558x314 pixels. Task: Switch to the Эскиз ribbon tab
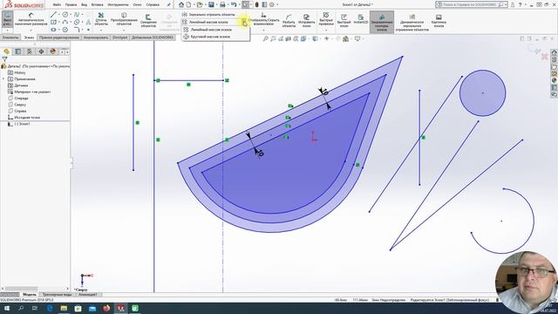click(x=29, y=38)
